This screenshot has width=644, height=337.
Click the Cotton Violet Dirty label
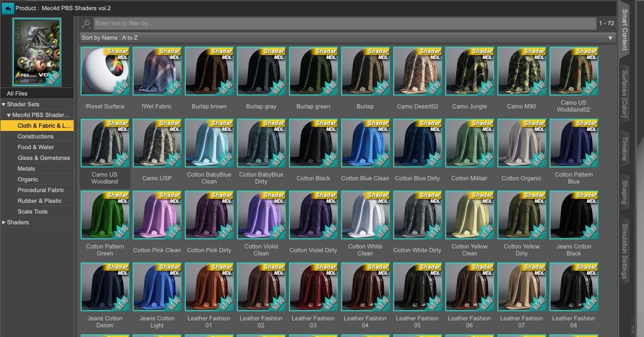pos(313,251)
